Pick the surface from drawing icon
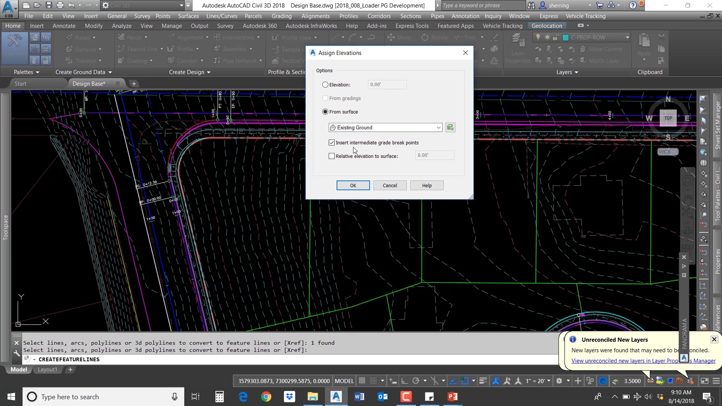 tap(450, 128)
